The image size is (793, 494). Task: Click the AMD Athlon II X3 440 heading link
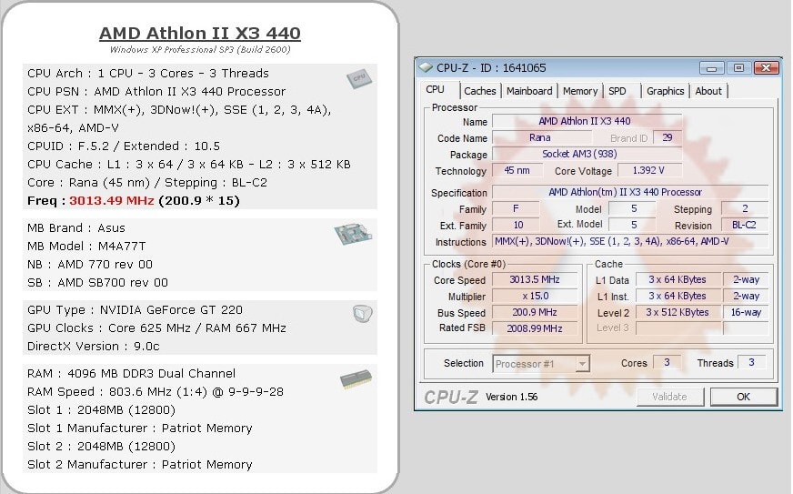click(x=199, y=34)
